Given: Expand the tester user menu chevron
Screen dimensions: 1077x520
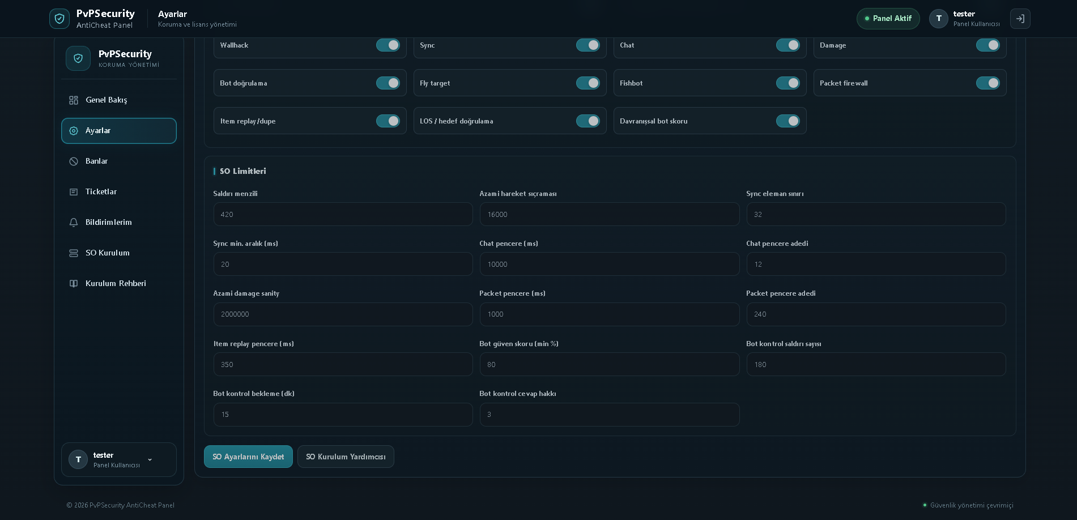Looking at the screenshot, I should pos(150,459).
